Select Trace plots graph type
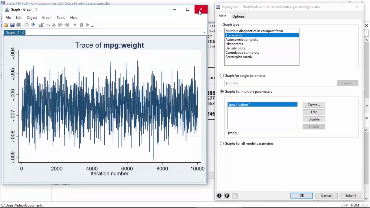Viewport: 370px width, 208px height. [x=262, y=35]
